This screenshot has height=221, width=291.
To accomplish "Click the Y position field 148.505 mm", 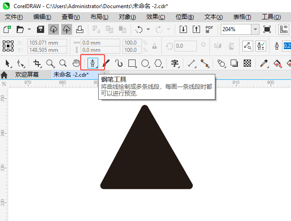I will (x=47, y=50).
